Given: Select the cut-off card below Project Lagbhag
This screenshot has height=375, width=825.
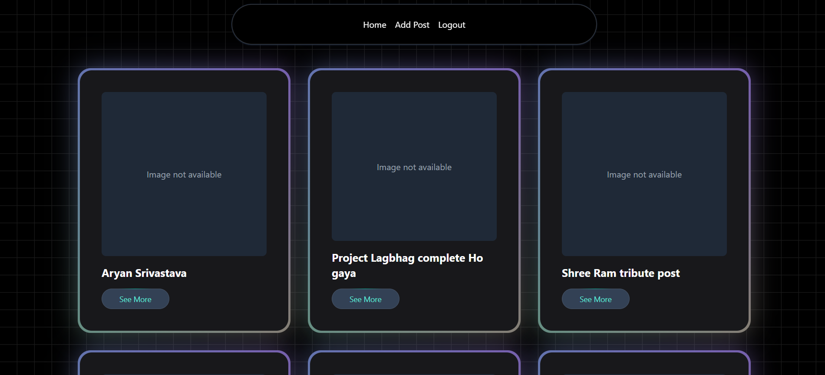Looking at the screenshot, I should pos(414,364).
